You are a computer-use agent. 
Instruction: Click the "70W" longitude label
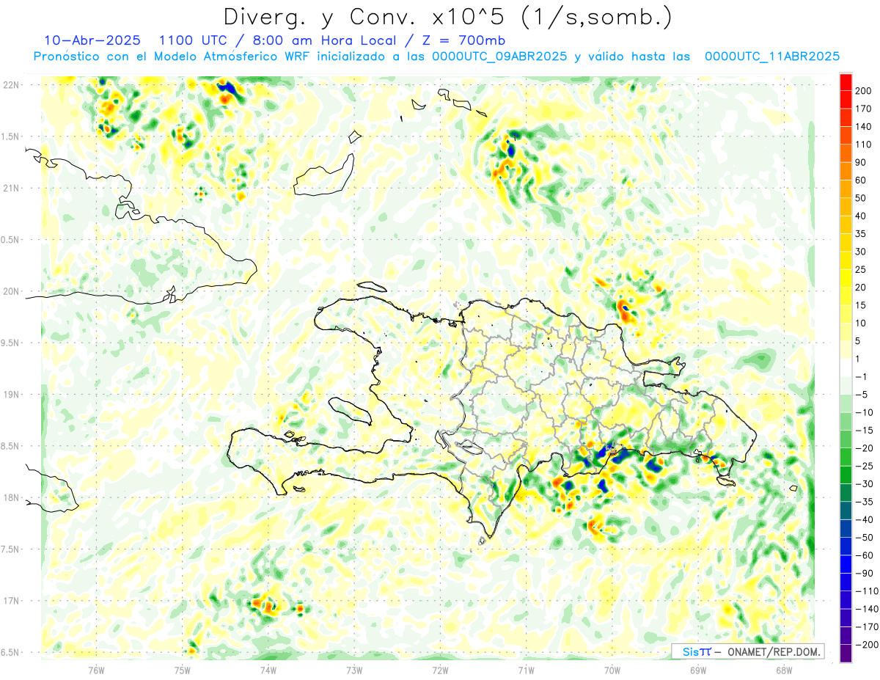pos(612,670)
